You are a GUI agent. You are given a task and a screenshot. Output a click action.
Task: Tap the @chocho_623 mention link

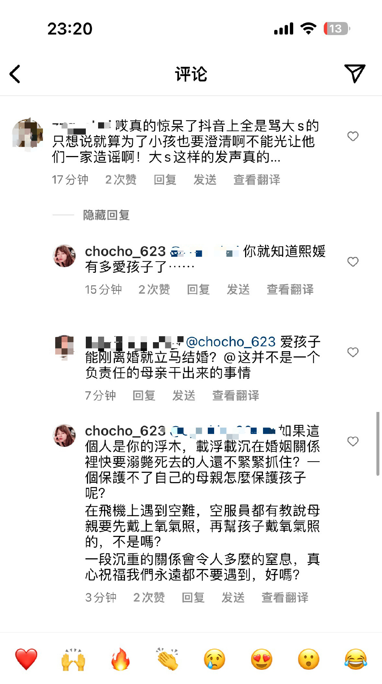click(x=231, y=342)
